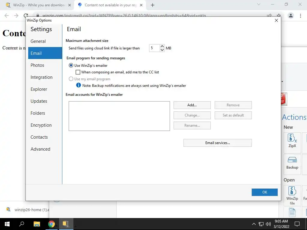Click Chrome icon in taskbar
The image size is (307, 230).
pyautogui.click(x=52, y=224)
